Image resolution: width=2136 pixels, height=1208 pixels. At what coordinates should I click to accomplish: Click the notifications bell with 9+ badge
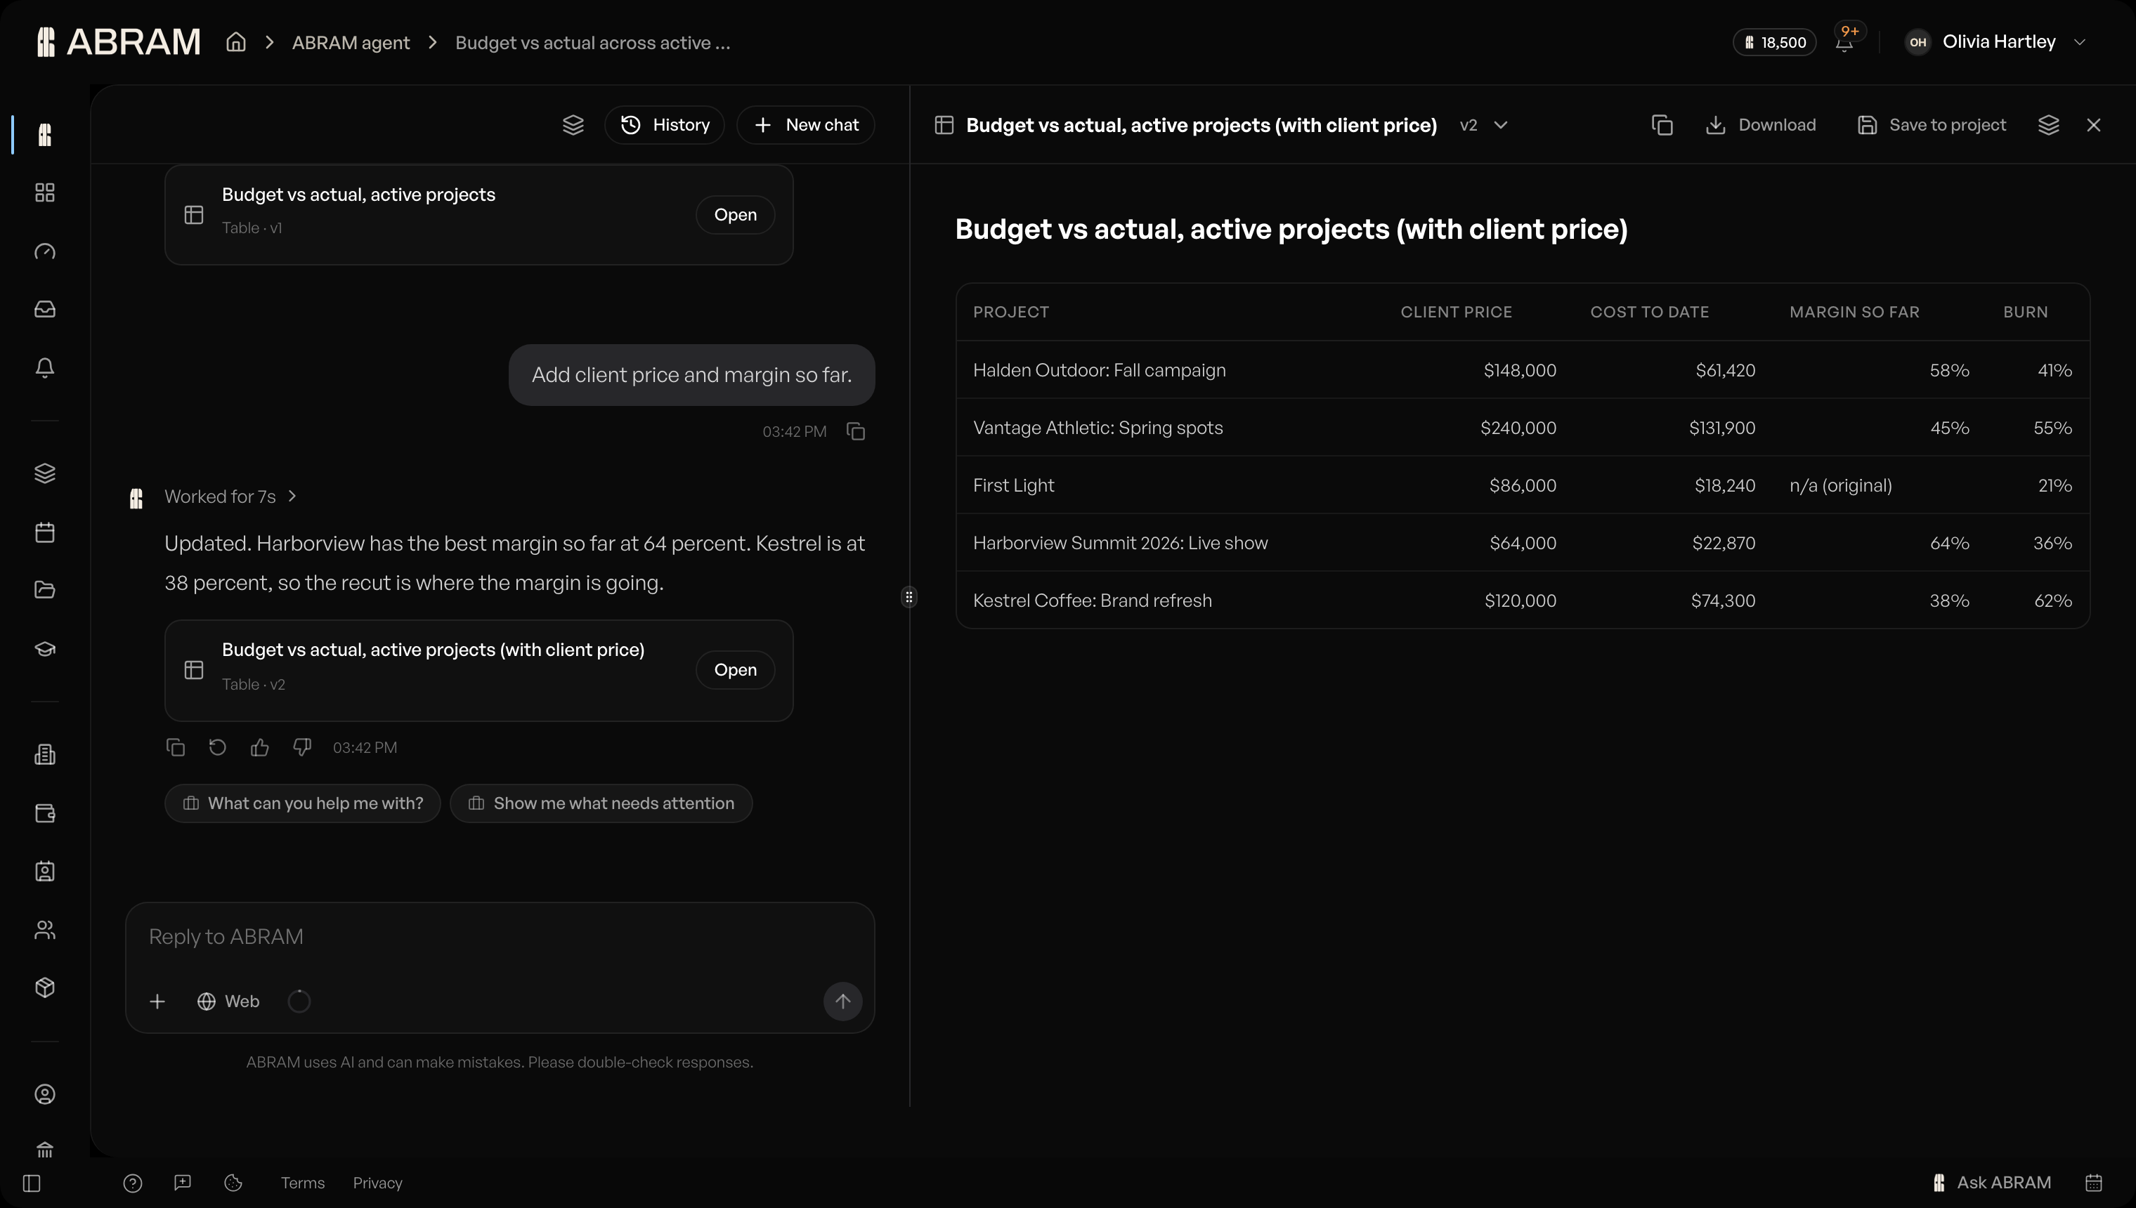pos(1844,41)
